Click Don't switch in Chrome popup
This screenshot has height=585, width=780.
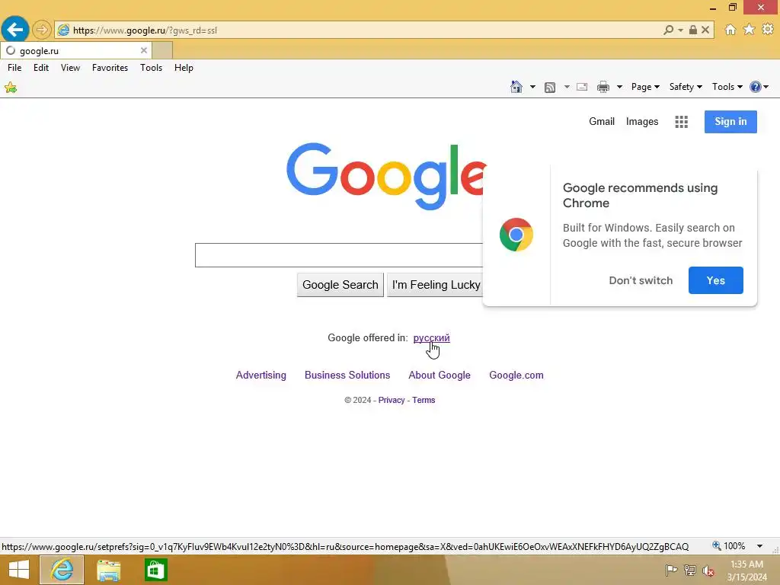point(640,280)
